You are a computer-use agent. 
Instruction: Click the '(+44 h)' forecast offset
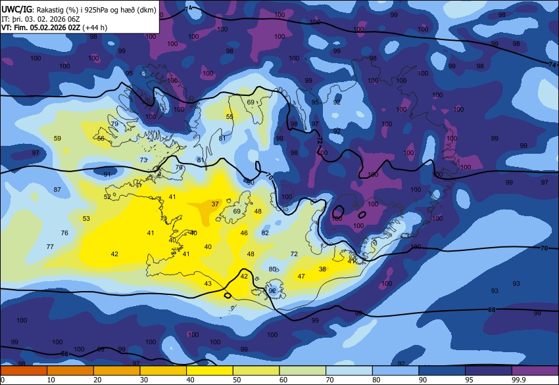(x=95, y=28)
